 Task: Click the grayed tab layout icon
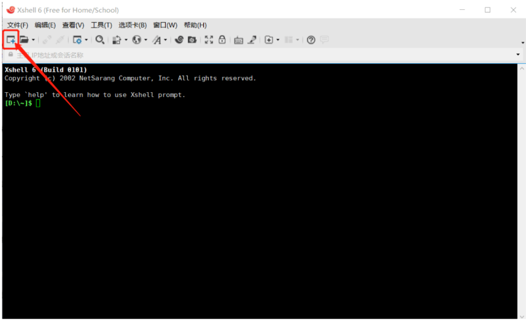tap(288, 40)
